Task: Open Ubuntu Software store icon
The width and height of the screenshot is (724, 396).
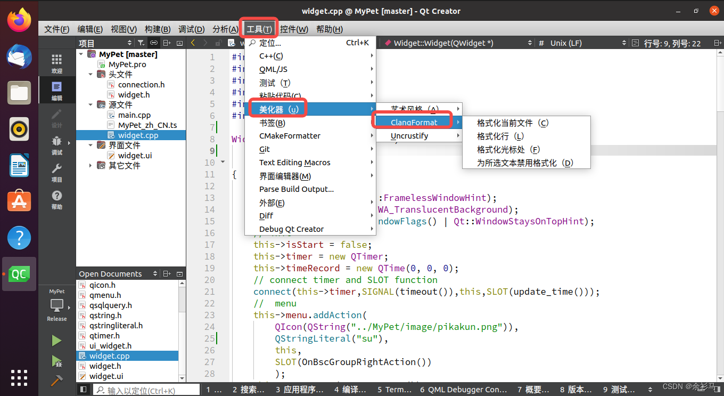Action: 19,201
